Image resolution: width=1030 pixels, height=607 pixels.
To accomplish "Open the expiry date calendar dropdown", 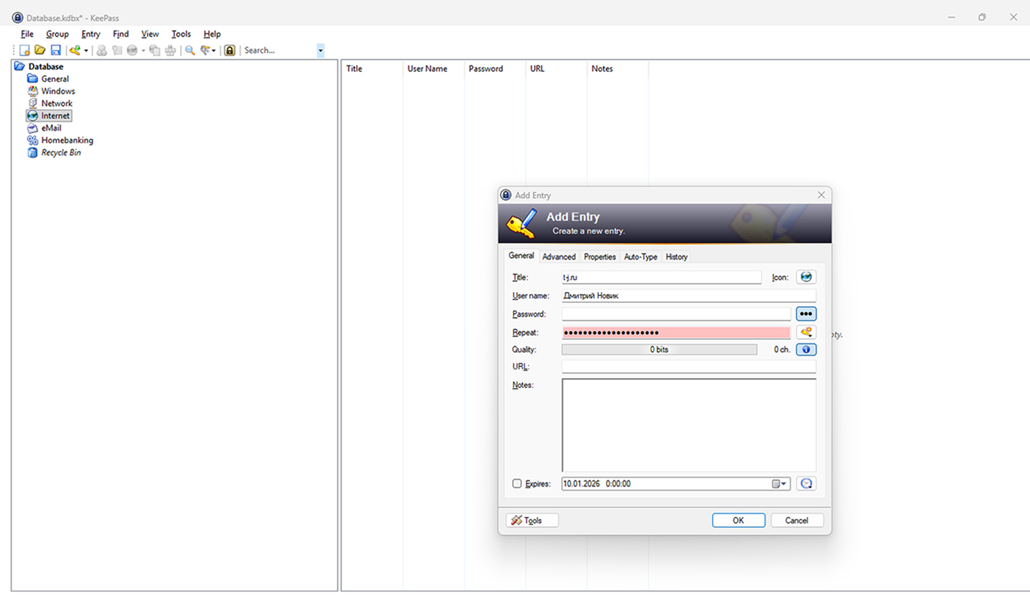I will [x=779, y=484].
